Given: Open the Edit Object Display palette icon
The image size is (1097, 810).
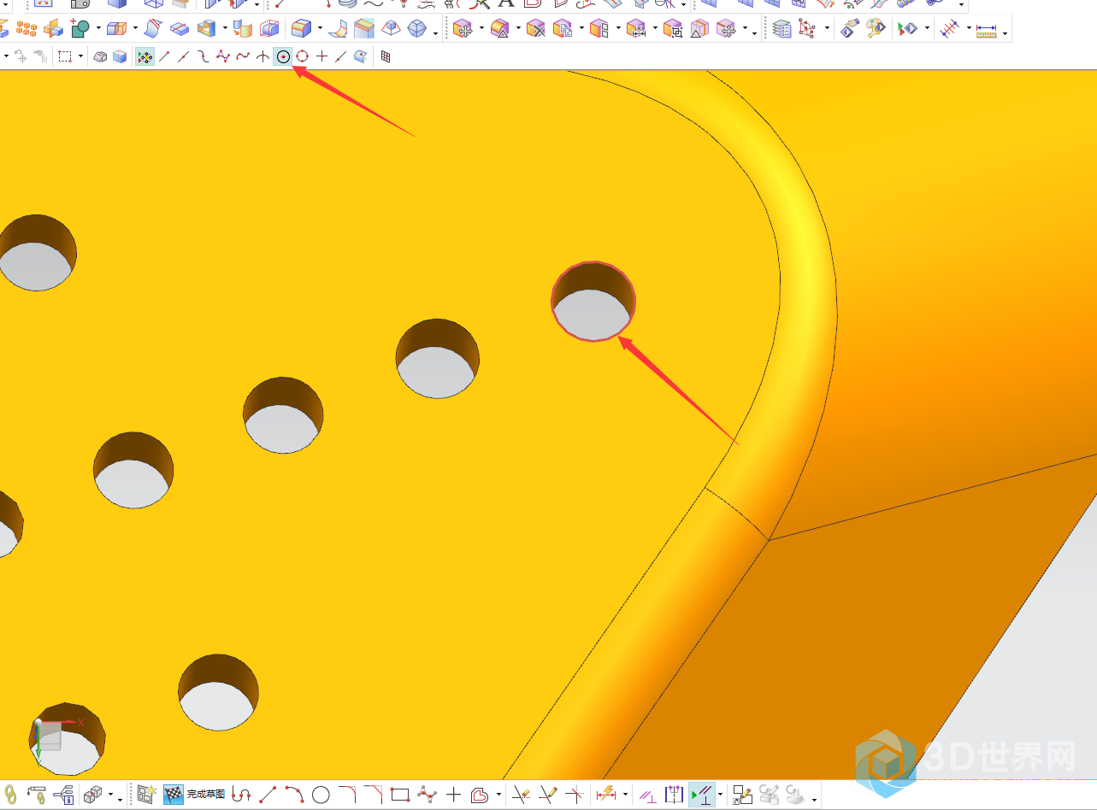Looking at the screenshot, I should click(x=875, y=29).
